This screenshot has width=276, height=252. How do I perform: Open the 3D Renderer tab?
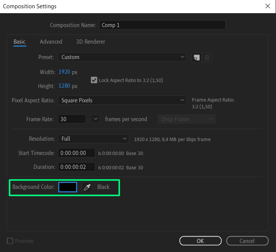90,42
